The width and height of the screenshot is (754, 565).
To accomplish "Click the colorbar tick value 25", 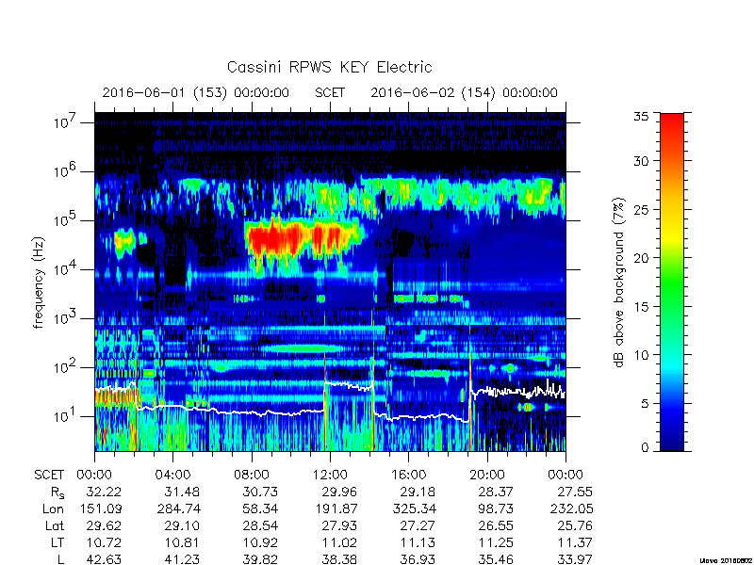I will point(641,209).
